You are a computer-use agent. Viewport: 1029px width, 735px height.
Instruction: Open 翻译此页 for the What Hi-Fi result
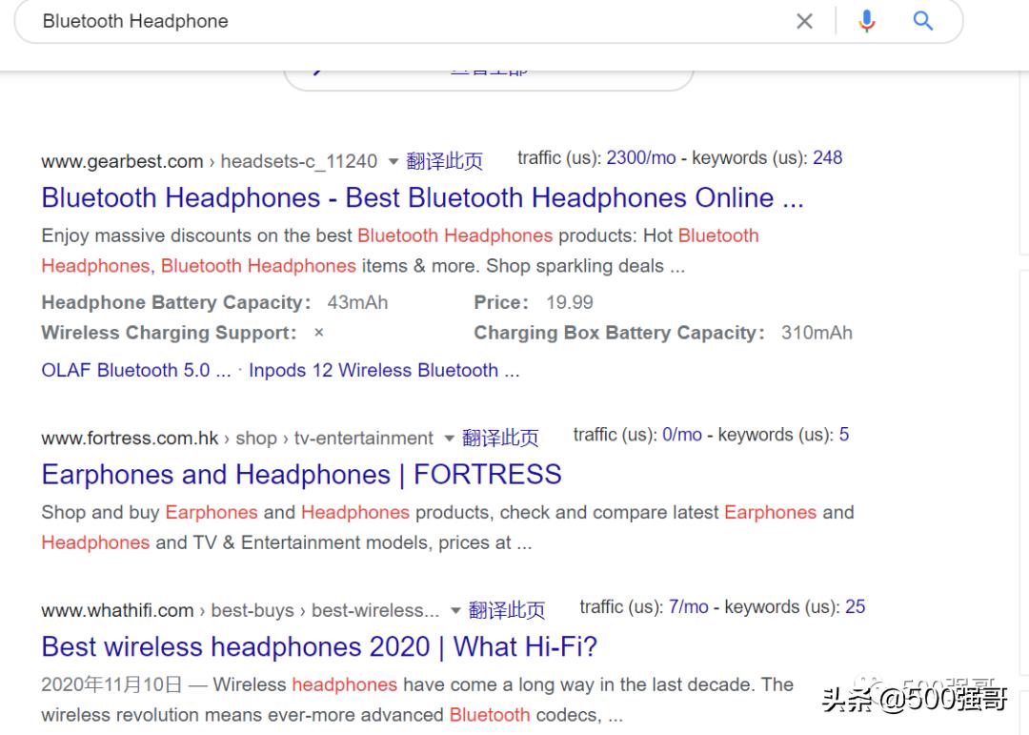pos(506,610)
